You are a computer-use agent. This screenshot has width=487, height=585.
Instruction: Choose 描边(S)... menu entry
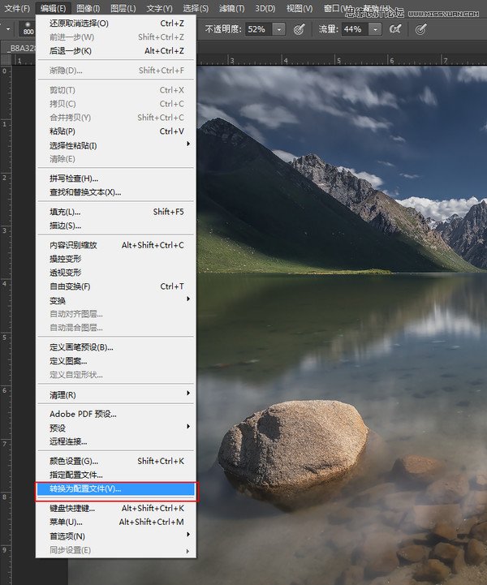pyautogui.click(x=116, y=226)
